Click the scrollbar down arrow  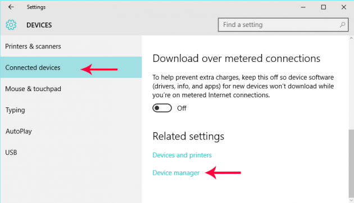(x=351, y=200)
